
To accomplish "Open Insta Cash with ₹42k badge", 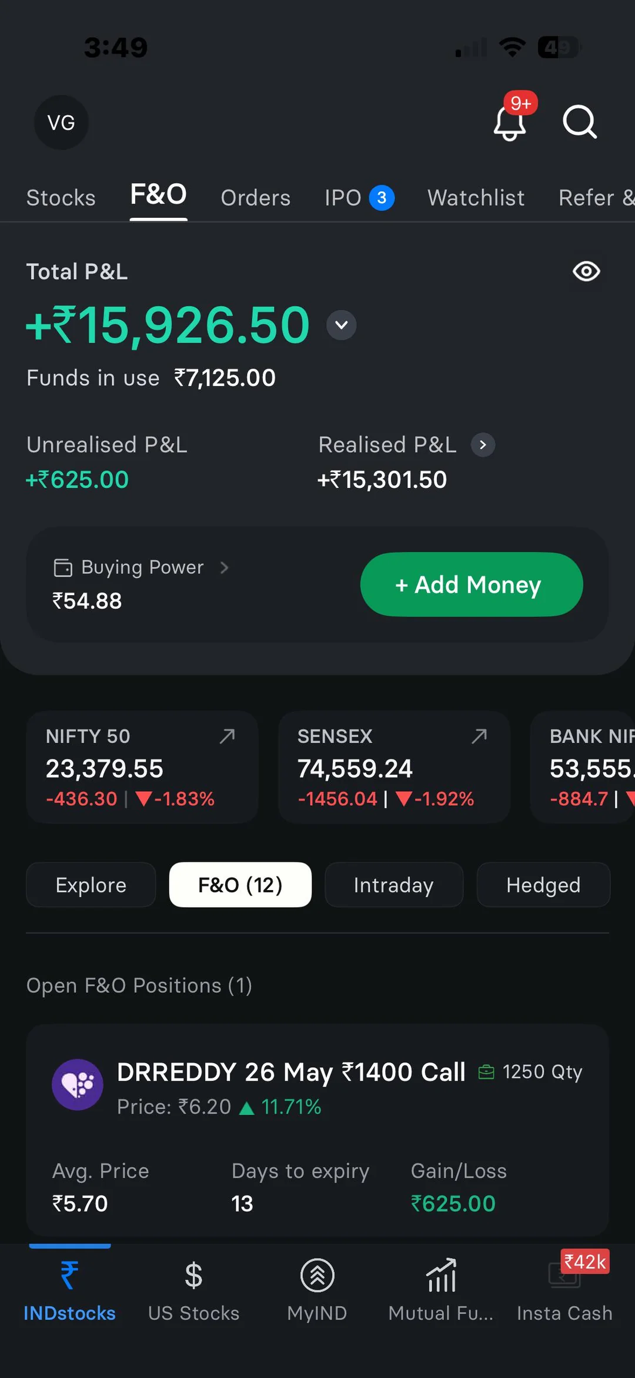I will tap(564, 1289).
